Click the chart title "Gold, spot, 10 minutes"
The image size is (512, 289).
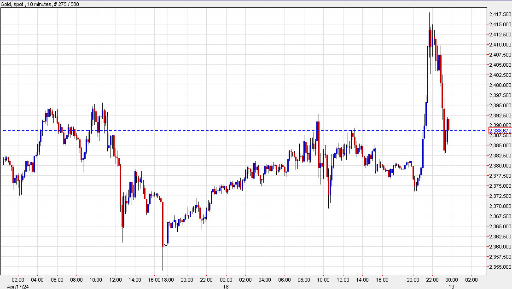click(x=25, y=3)
